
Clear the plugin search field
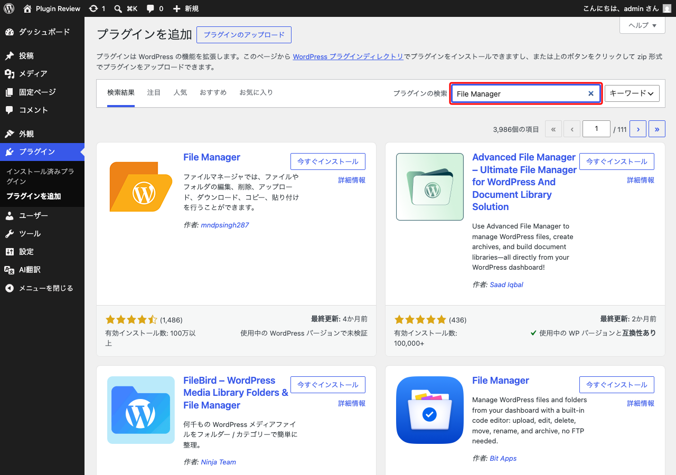point(591,94)
